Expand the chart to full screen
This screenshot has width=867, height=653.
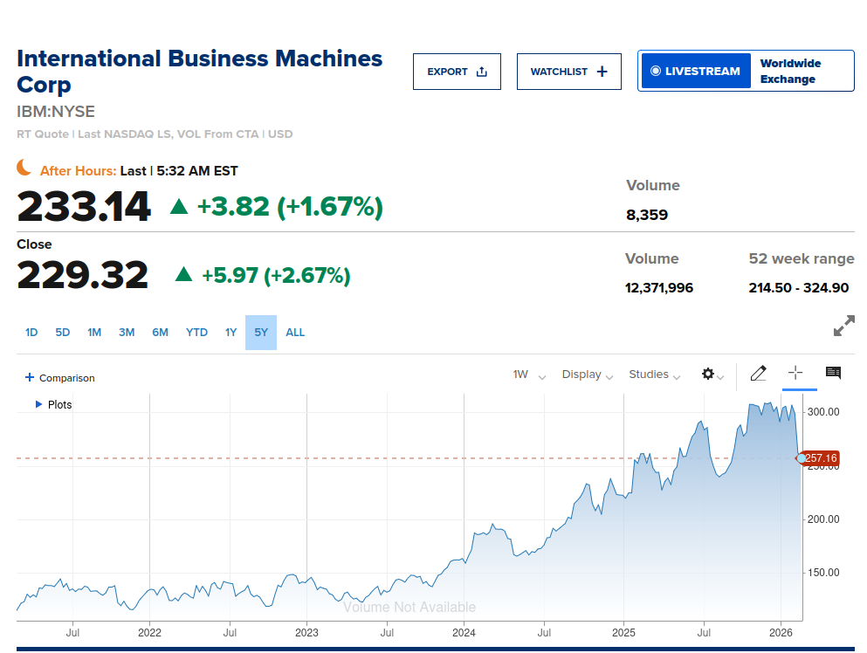point(843,326)
